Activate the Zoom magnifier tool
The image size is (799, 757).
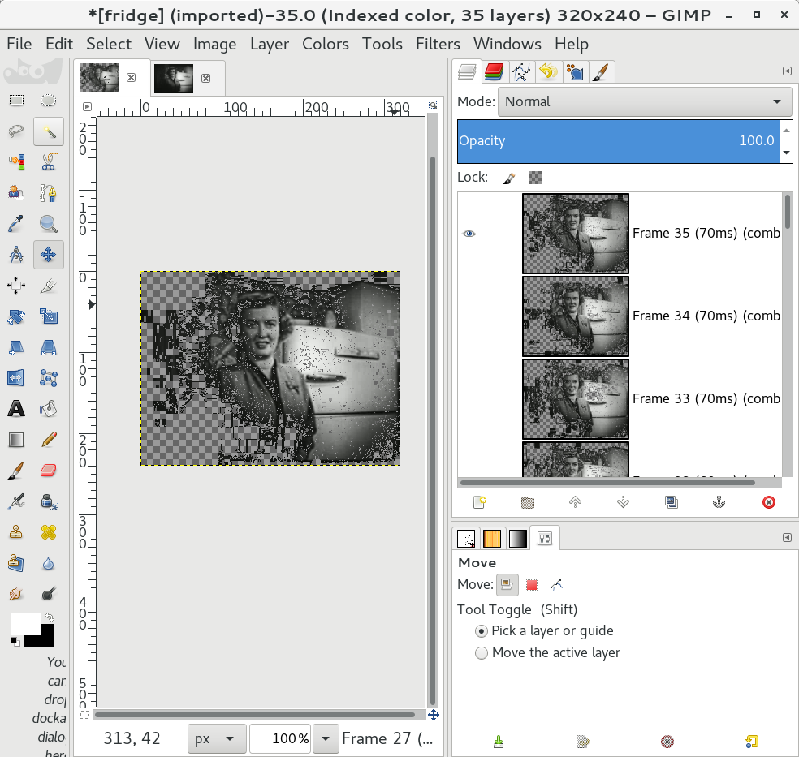48,224
